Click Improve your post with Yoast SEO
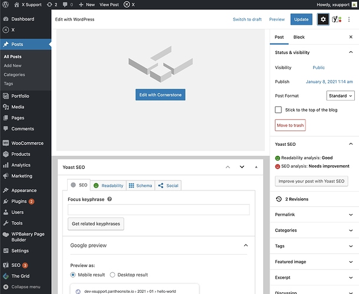 tap(311, 181)
